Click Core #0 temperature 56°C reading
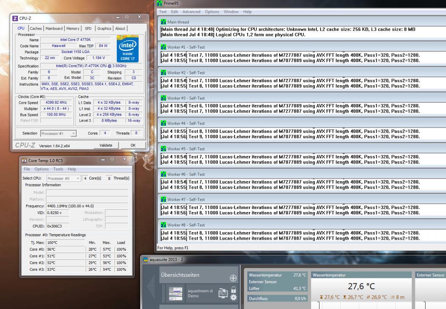This screenshot has width=446, height=309. (66, 249)
